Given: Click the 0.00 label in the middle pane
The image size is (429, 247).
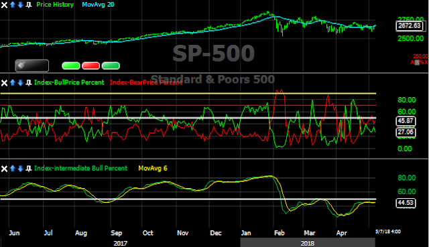Looking at the screenshot, I should (405, 149).
